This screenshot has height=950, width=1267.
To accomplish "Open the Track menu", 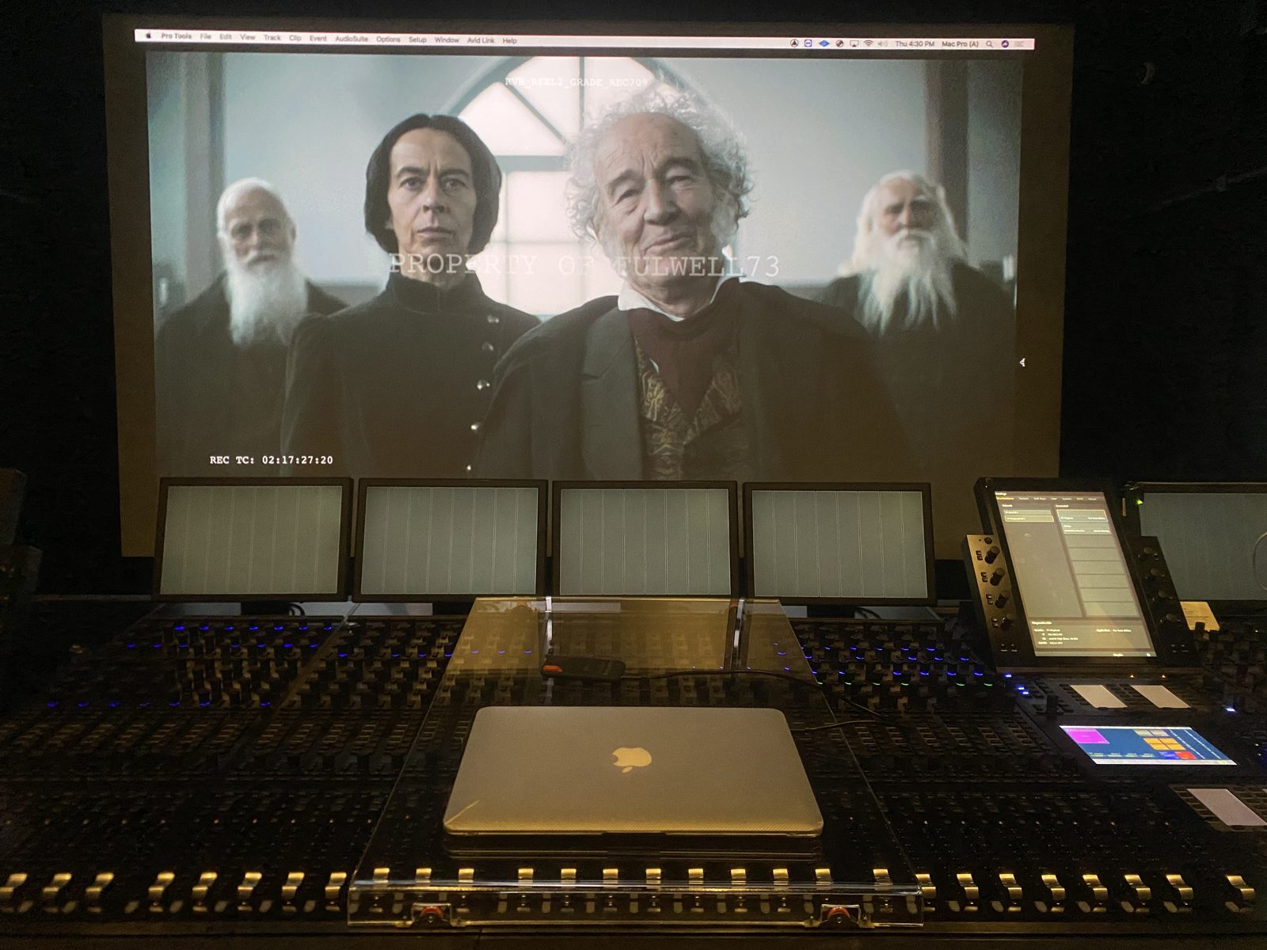I will tap(272, 38).
